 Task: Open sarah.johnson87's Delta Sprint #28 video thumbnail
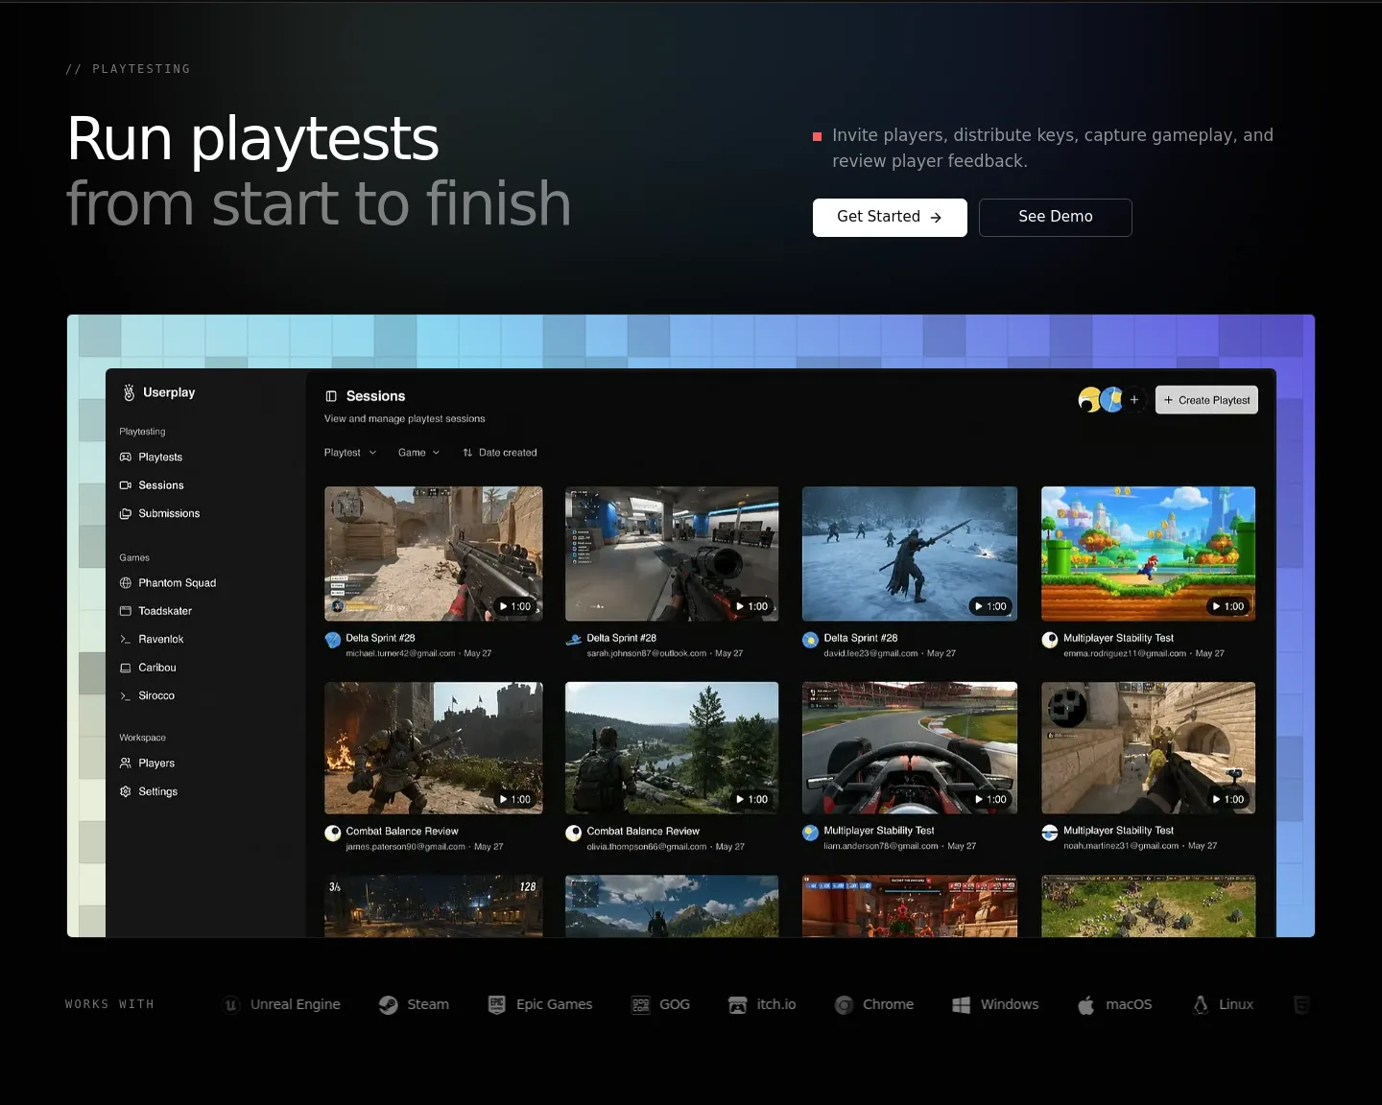672,553
